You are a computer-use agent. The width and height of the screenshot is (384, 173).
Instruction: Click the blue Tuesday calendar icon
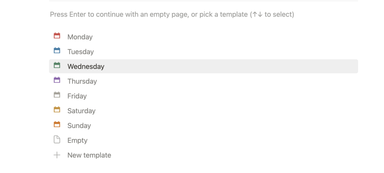tap(57, 51)
